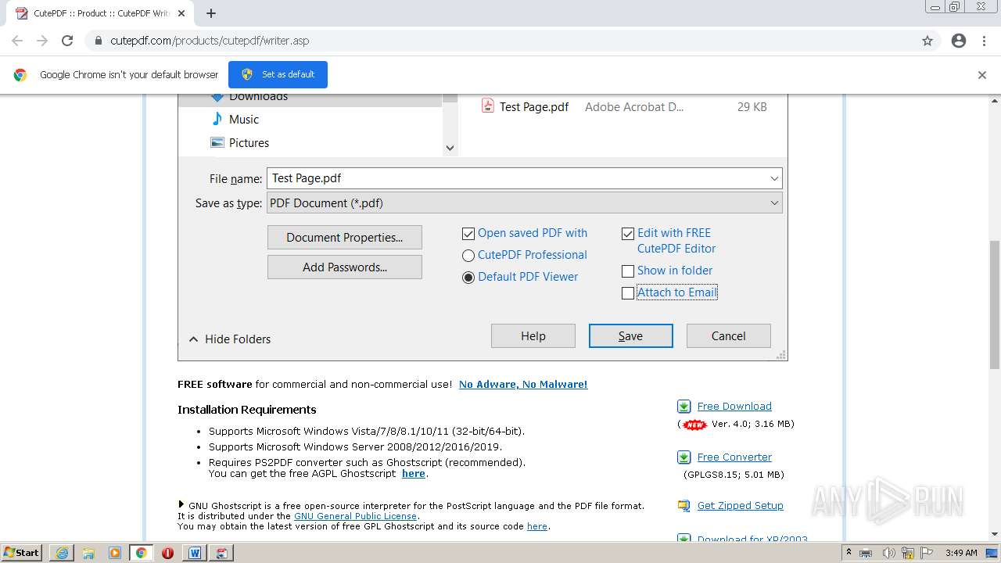Click the GPL Ghostscript source 'here' link
Viewport: 1001px width, 563px height.
[x=537, y=527]
